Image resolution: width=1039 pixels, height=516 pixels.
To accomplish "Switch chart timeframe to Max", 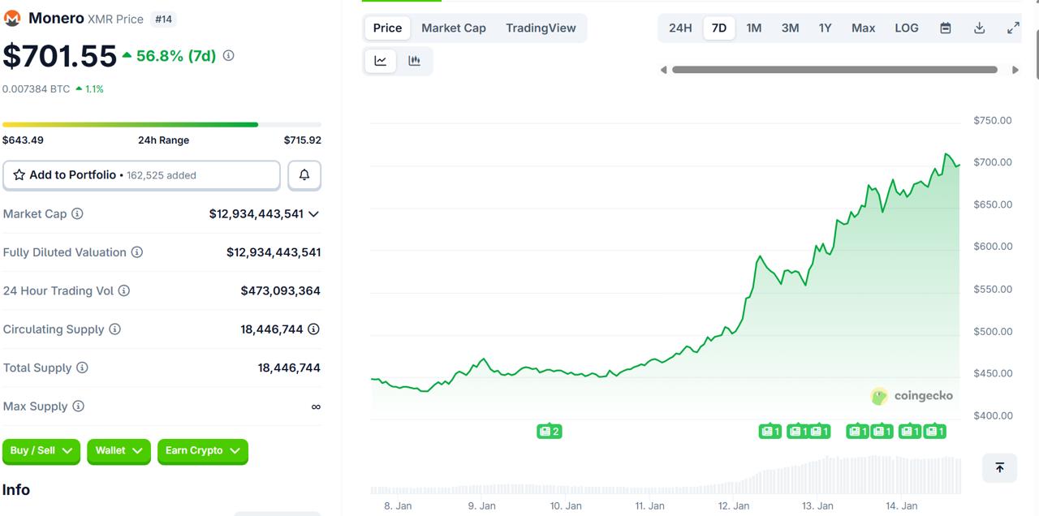I will [x=862, y=27].
